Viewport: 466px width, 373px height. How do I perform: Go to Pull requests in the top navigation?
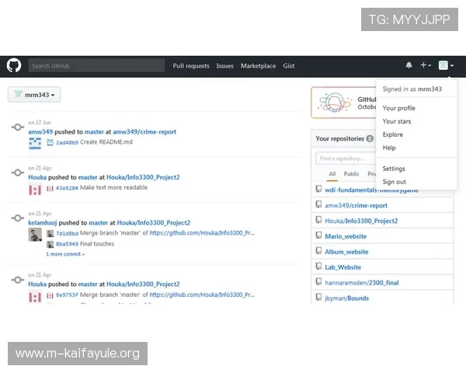(x=191, y=66)
